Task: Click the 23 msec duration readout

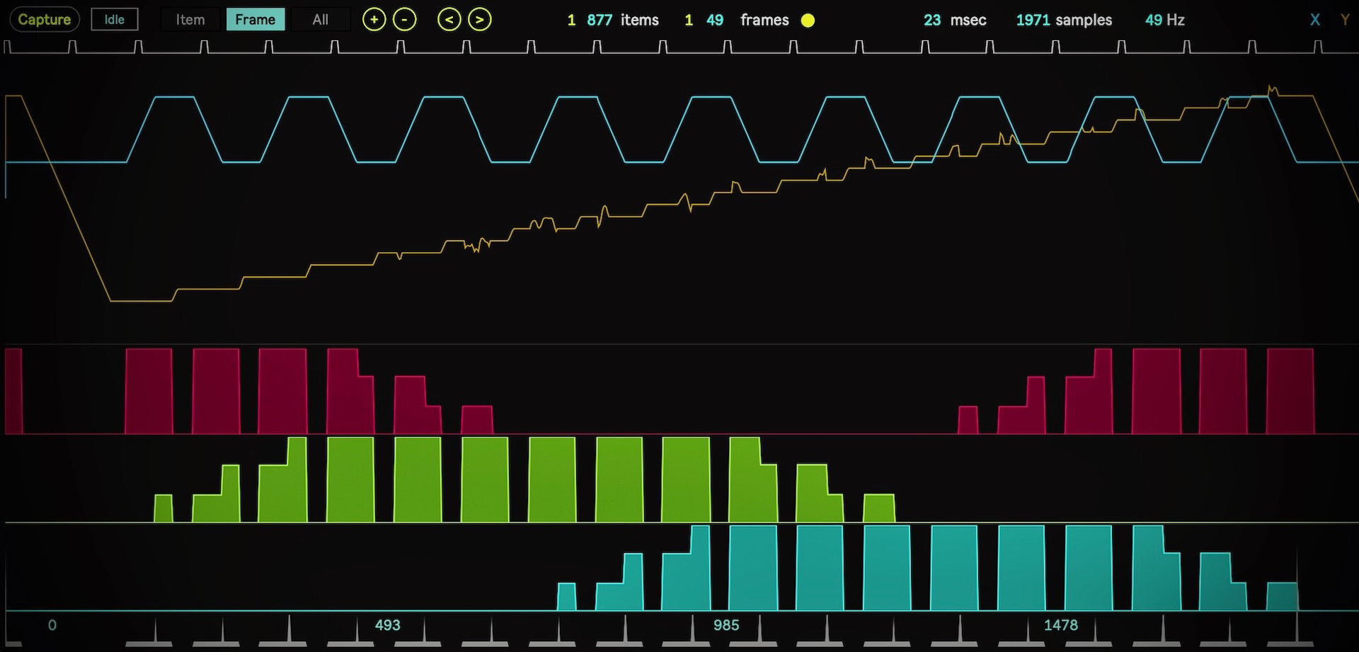Action: (x=955, y=20)
